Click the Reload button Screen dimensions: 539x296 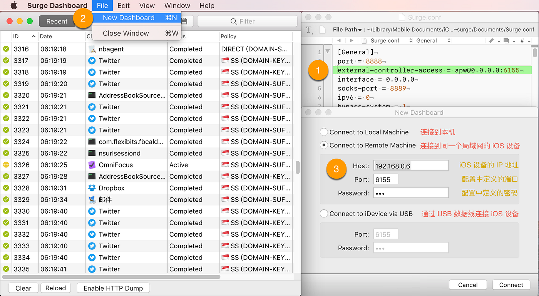[x=56, y=288]
